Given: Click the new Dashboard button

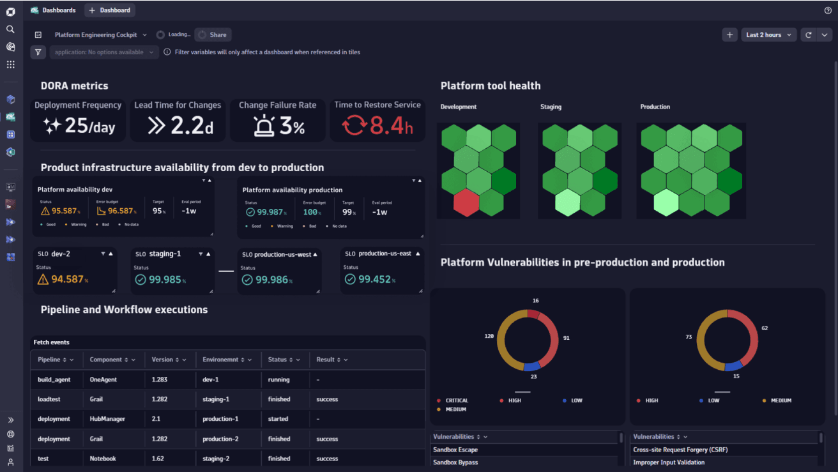Looking at the screenshot, I should coord(110,10).
